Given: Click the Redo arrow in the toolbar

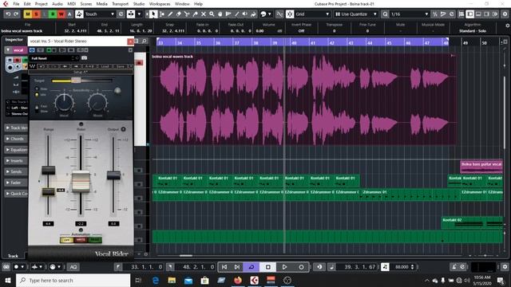Looking at the screenshot, I should click(16, 14).
